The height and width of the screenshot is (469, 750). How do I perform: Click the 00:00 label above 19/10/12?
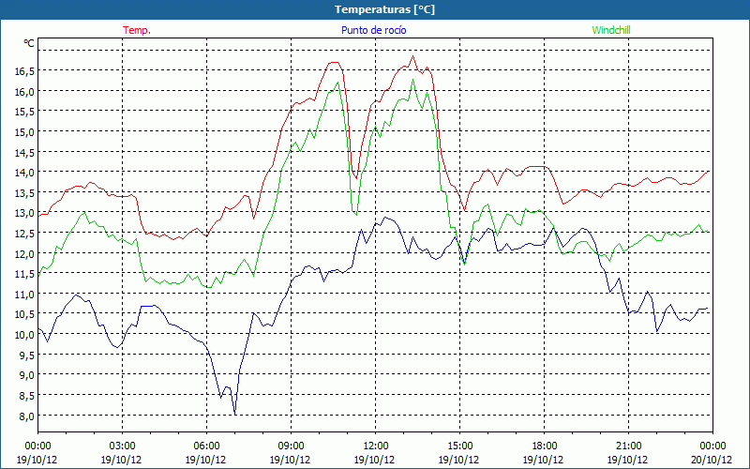point(37,446)
